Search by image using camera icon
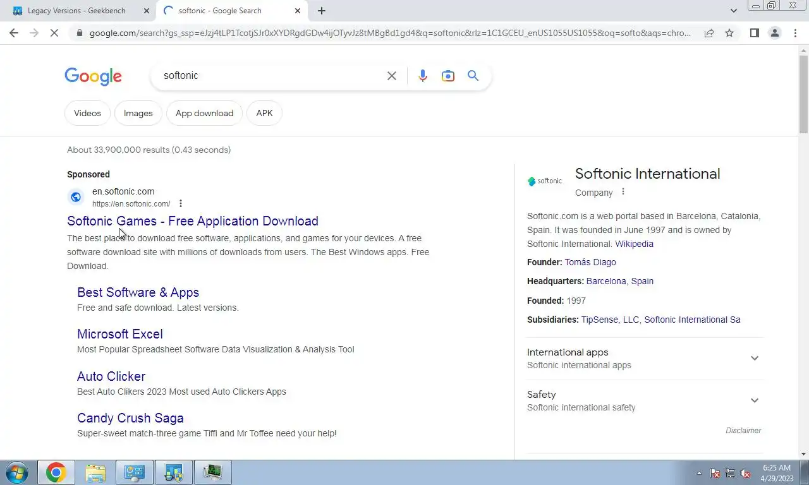 coord(447,76)
